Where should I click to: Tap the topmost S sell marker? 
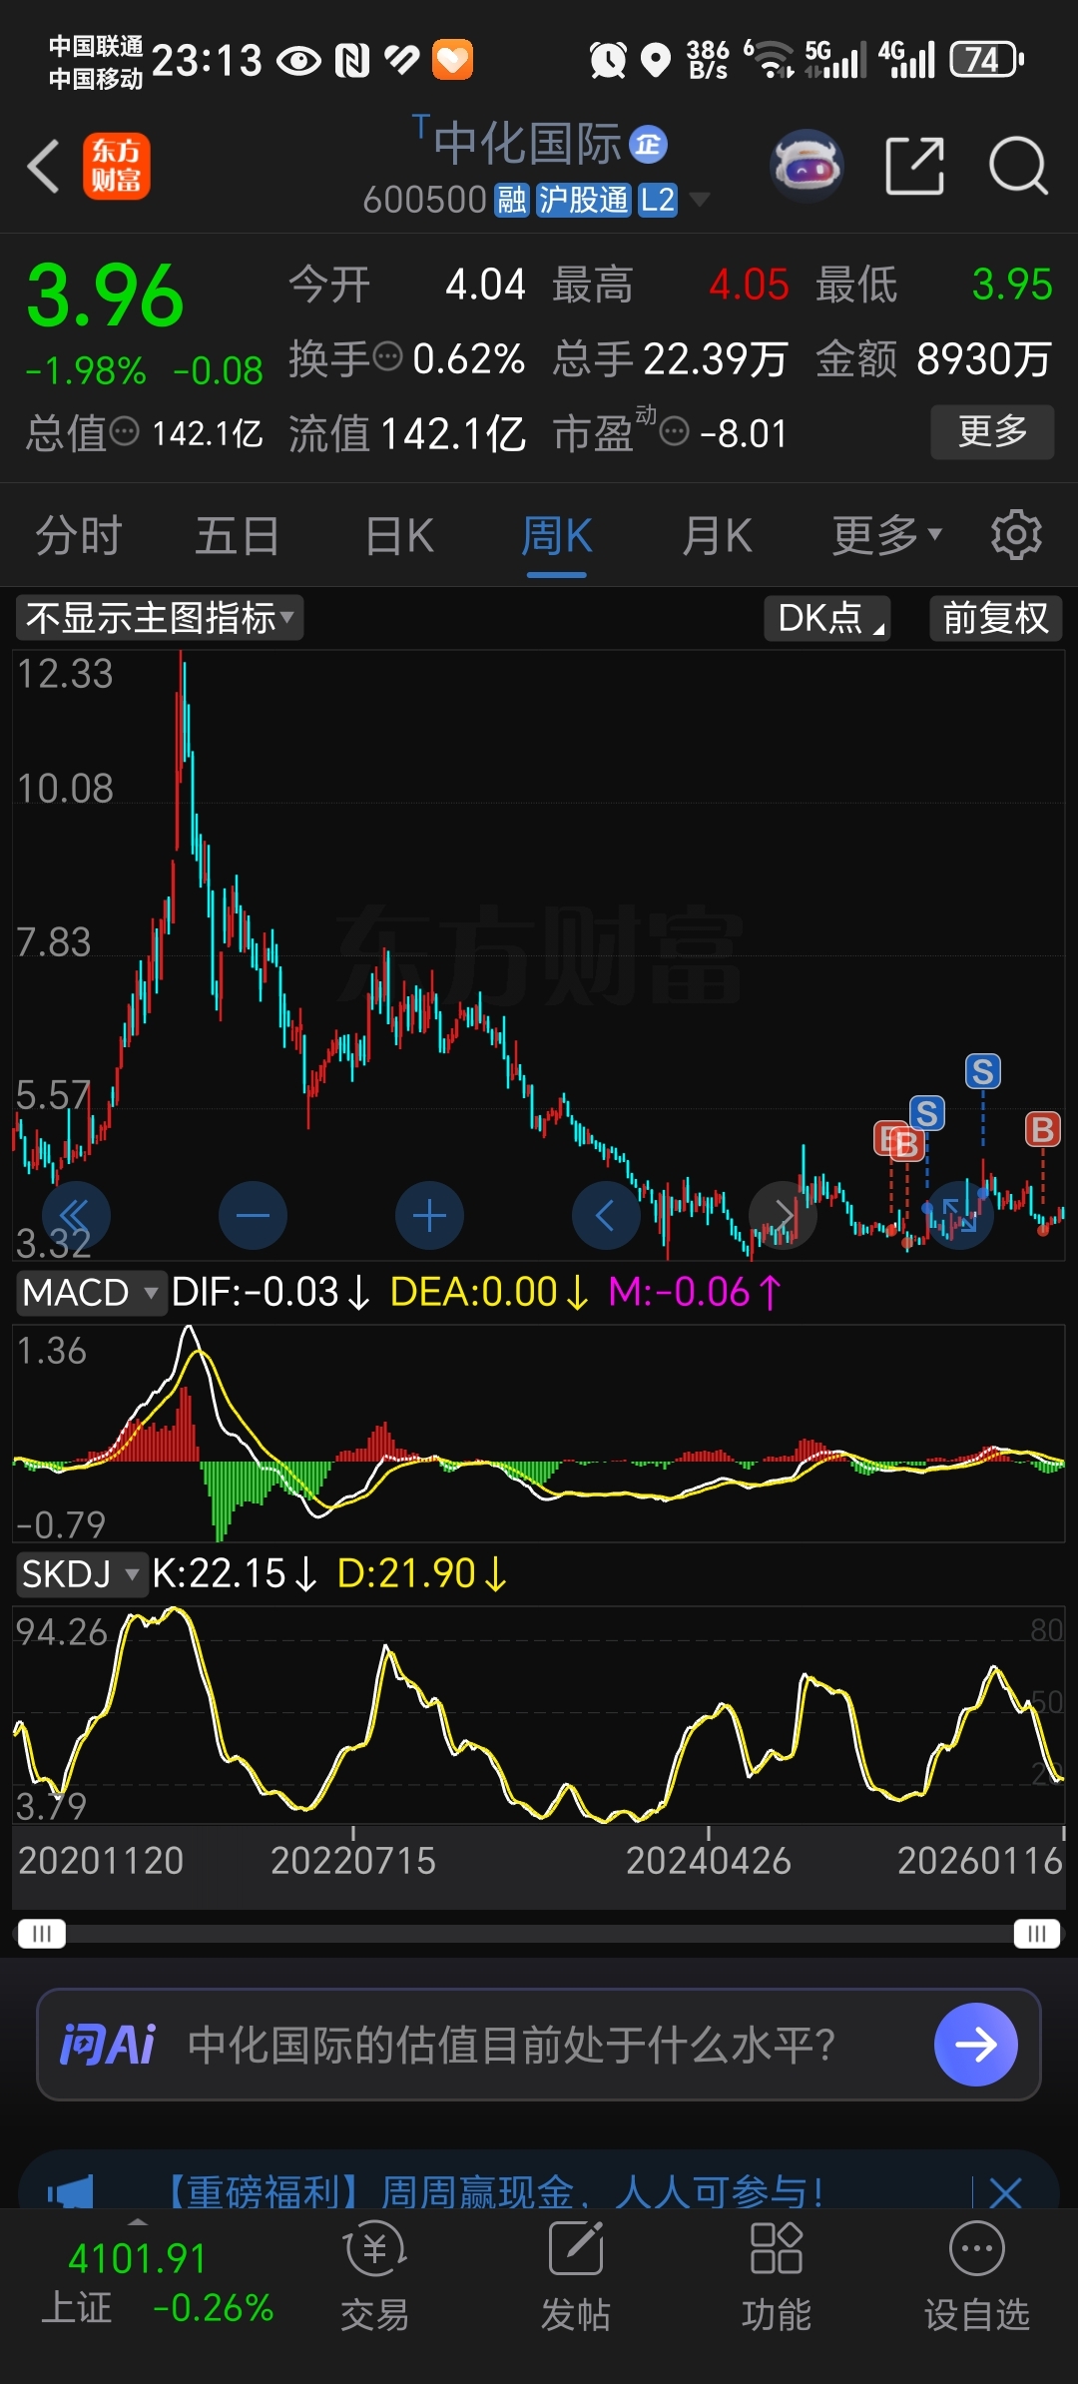pyautogui.click(x=982, y=1071)
